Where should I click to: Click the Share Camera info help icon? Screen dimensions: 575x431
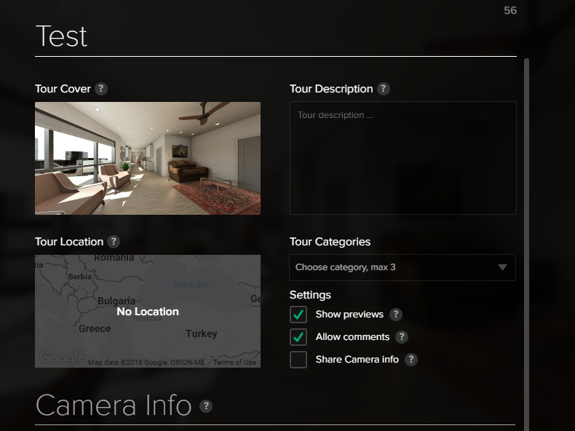pyautogui.click(x=411, y=360)
